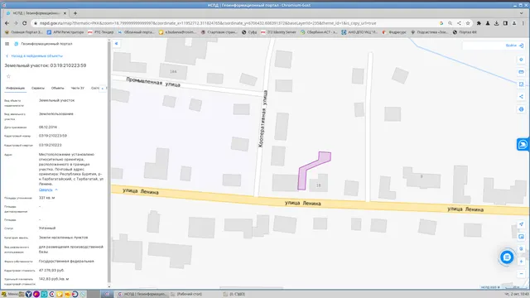Collapse the left information panel arrow
This screenshot has width=530, height=298.
pos(116,44)
